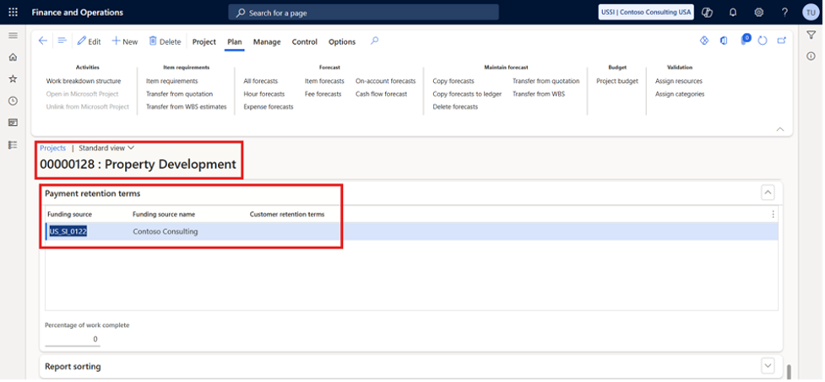Open Copilot from the top bar
The height and width of the screenshot is (382, 825).
pyautogui.click(x=707, y=12)
